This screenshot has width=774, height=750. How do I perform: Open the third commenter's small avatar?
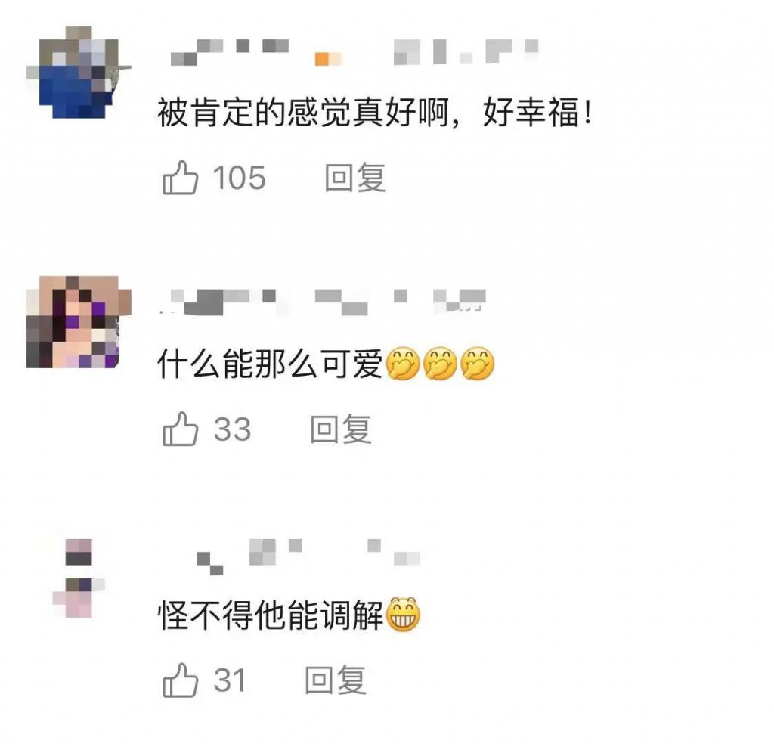click(x=79, y=578)
